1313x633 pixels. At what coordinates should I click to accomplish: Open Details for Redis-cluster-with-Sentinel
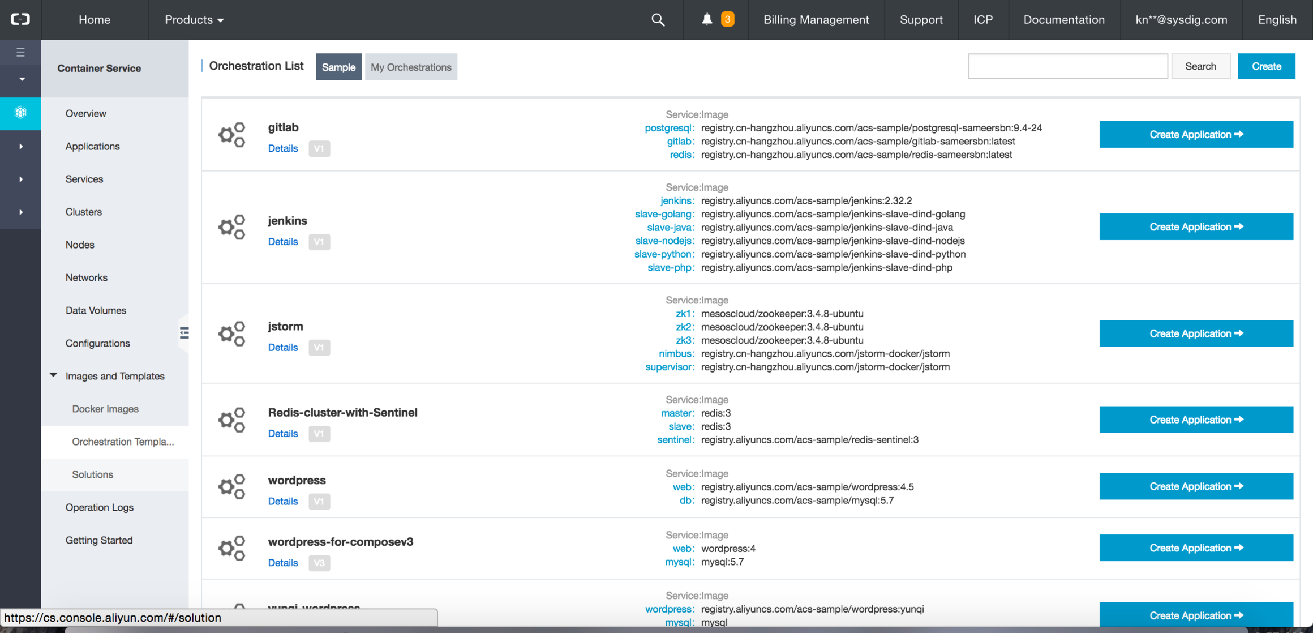point(283,434)
